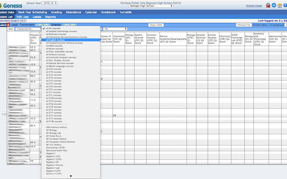Select 'all English courses' from the list
The height and width of the screenshot is (179, 287).
click(x=55, y=40)
